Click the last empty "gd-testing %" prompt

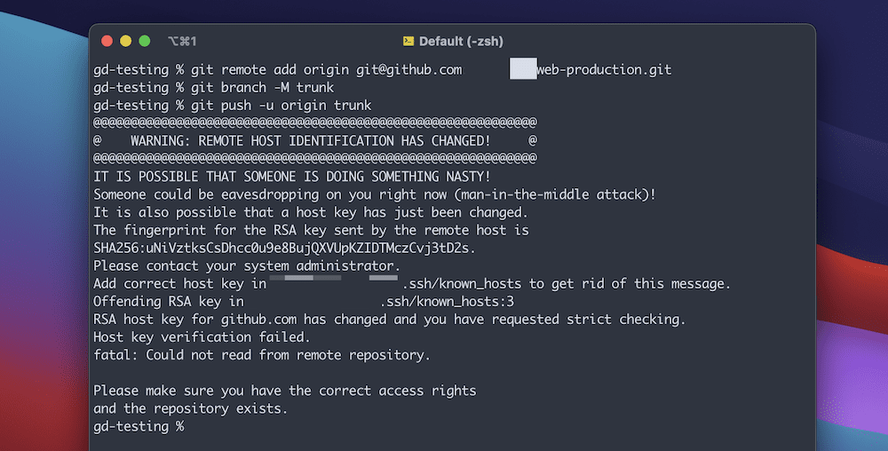coord(139,426)
